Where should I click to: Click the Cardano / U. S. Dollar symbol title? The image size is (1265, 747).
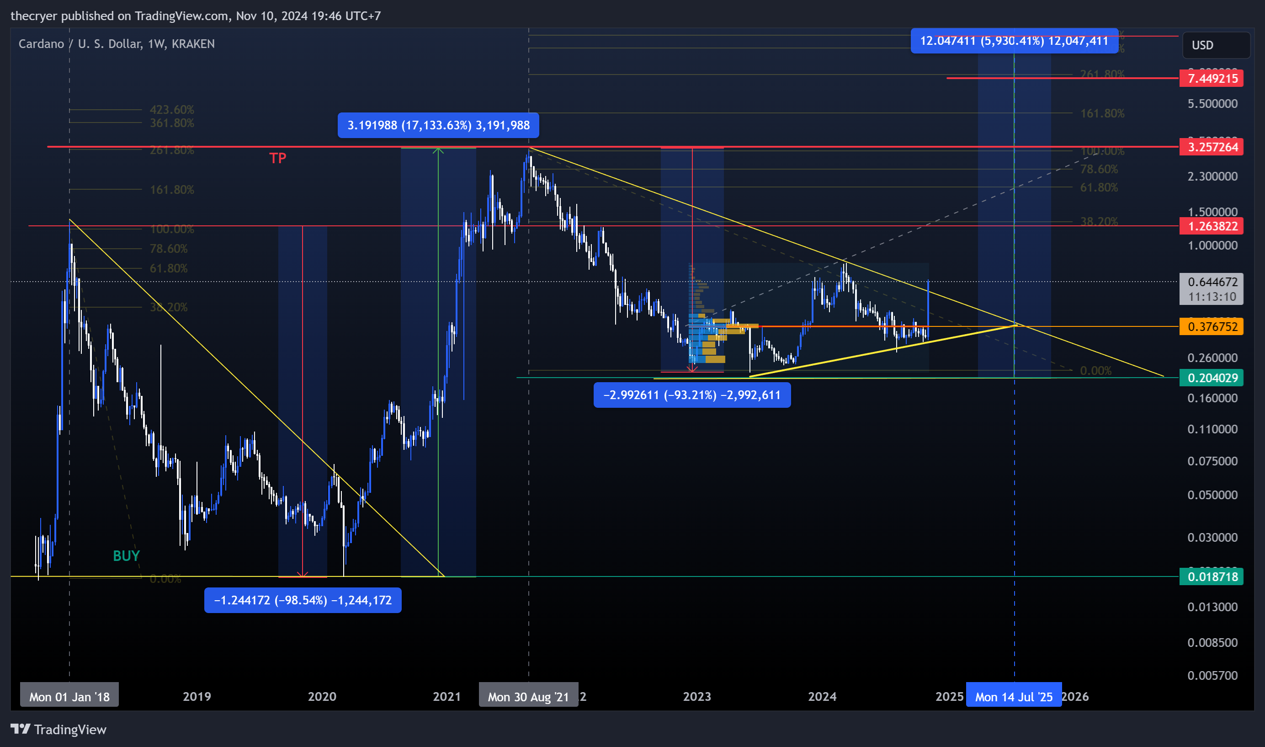pos(117,44)
